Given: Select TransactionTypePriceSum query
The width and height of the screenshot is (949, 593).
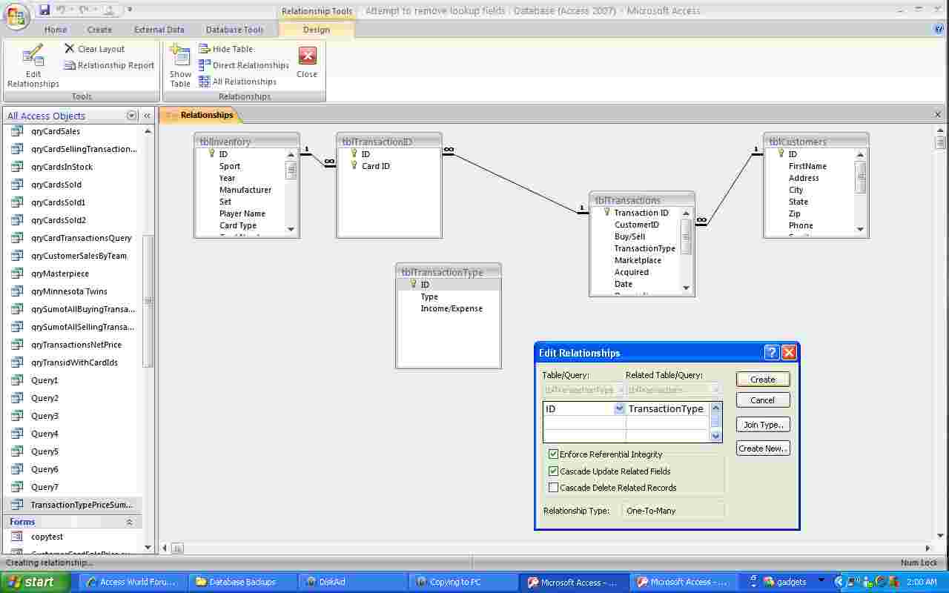Looking at the screenshot, I should 74,505.
